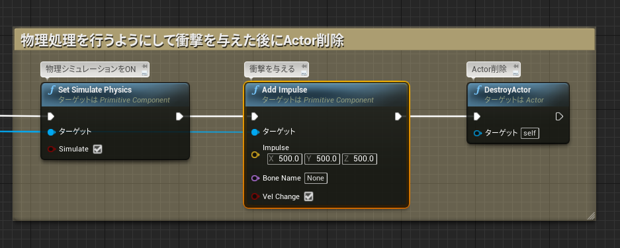
Task: Toggle pin on Actor削除 bubble
Action: (x=515, y=66)
